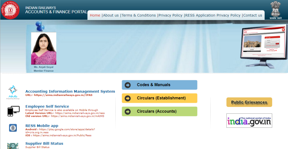Open the RESS Application Privacy Policy
Screen dimensions: 288x149
[x=213, y=15]
